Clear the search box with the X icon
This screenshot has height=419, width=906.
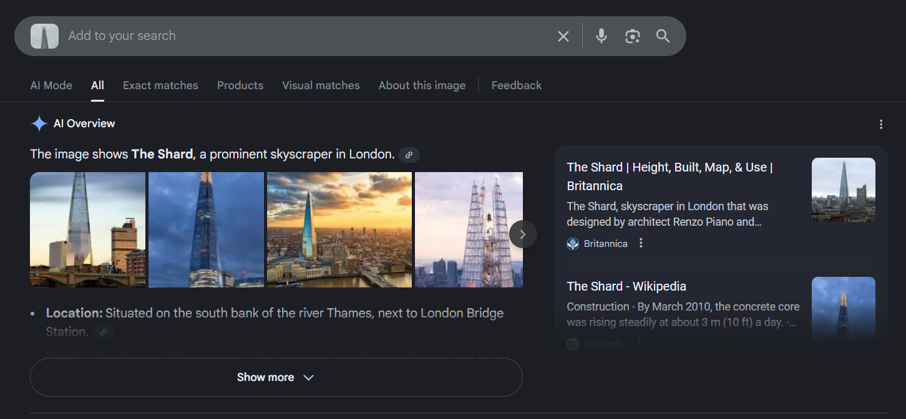[563, 36]
